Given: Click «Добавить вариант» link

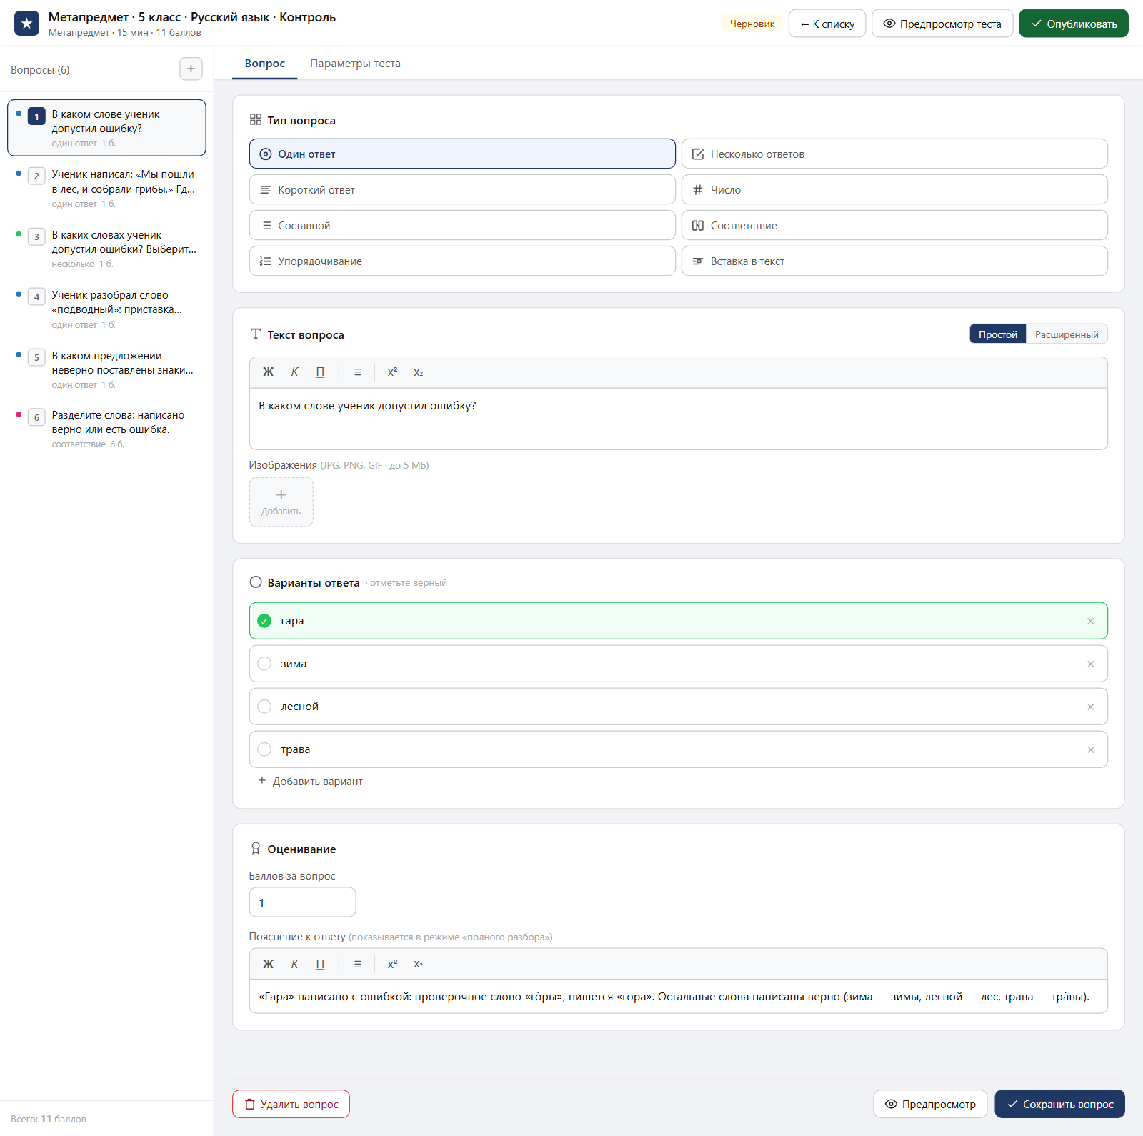Looking at the screenshot, I should click(310, 782).
